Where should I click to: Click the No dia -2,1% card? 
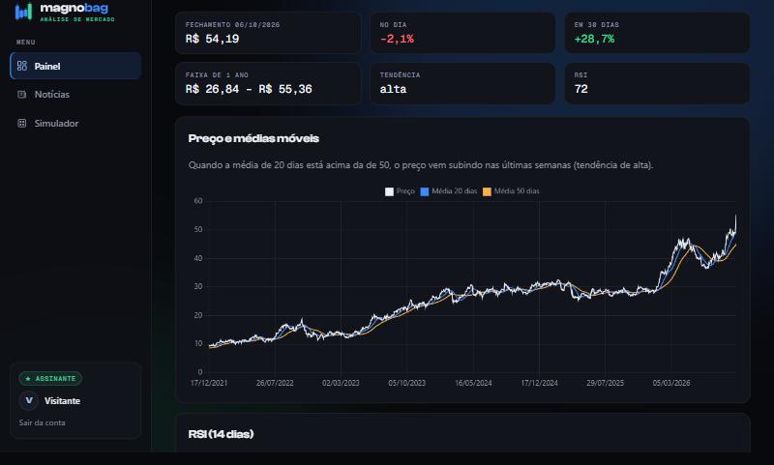tap(462, 33)
